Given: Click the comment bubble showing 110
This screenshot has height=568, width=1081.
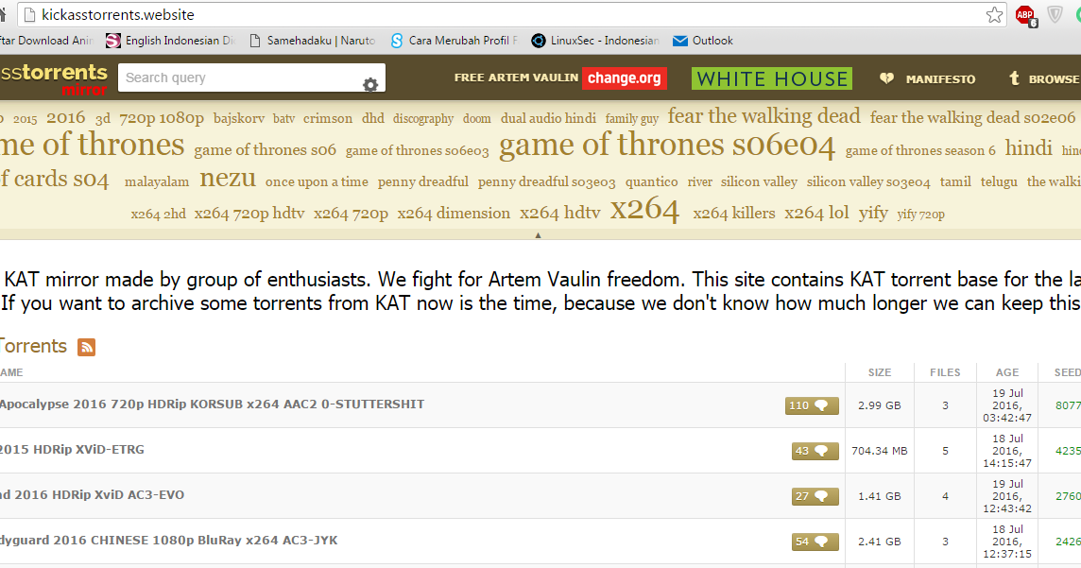Looking at the screenshot, I should coord(812,404).
